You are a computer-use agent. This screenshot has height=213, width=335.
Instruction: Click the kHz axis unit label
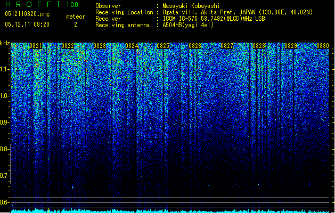(5, 43)
